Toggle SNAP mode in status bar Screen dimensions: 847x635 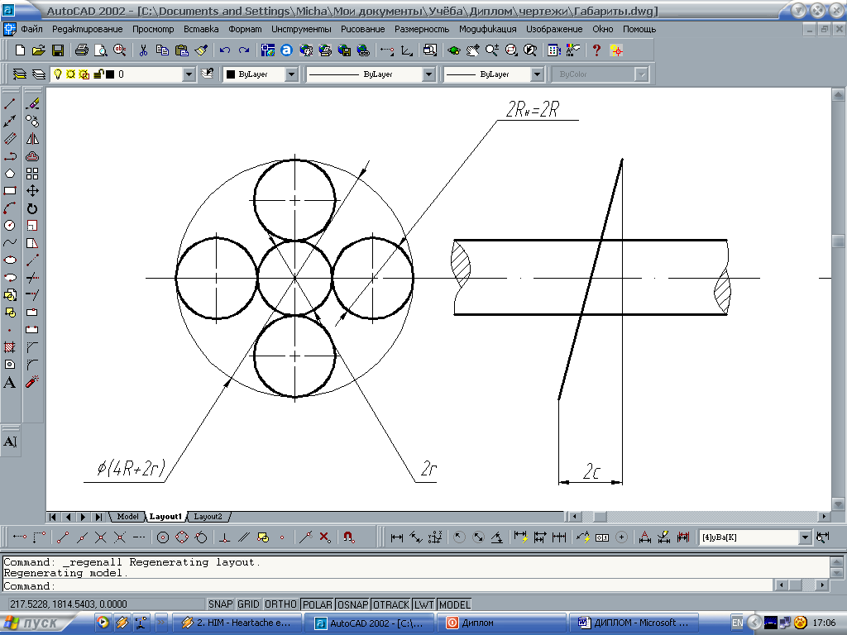tap(220, 604)
